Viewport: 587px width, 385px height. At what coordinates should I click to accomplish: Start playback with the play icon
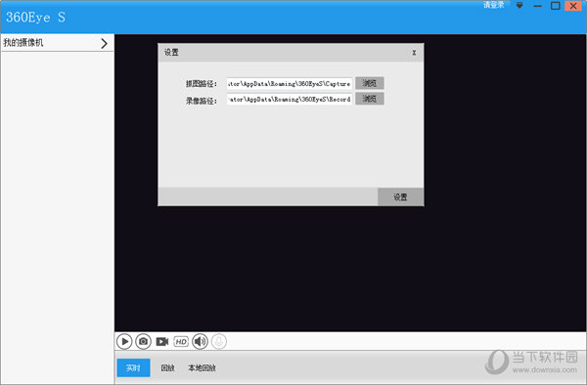tap(124, 342)
